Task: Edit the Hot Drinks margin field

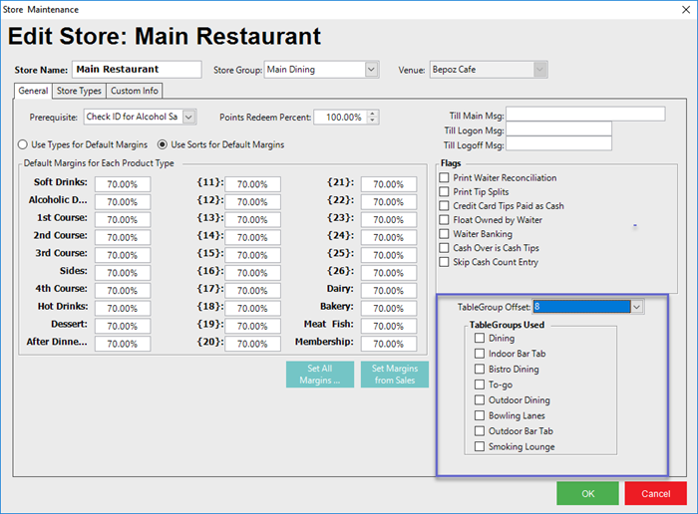Action: point(123,309)
